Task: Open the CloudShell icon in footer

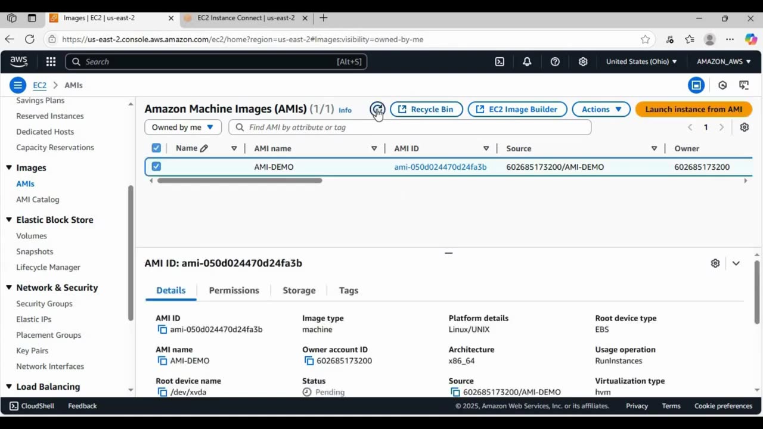Action: tap(14, 406)
